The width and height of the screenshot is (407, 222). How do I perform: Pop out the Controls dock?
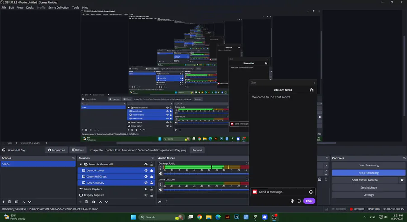click(x=404, y=158)
